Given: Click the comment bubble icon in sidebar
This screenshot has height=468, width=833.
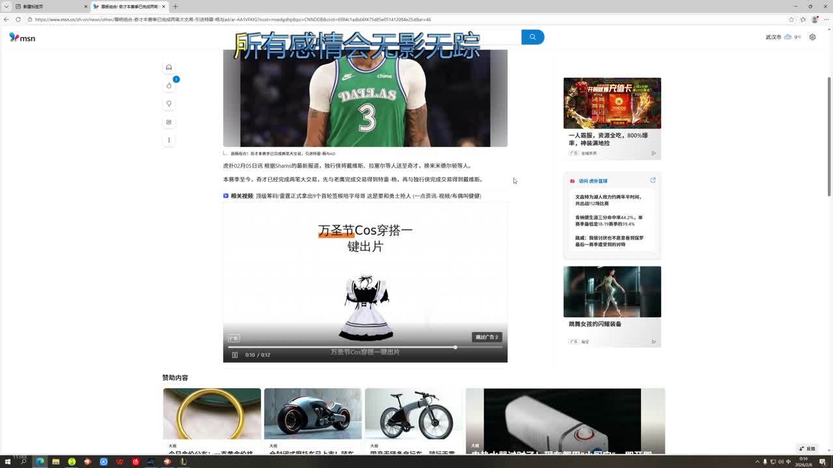Looking at the screenshot, I should [x=169, y=104].
